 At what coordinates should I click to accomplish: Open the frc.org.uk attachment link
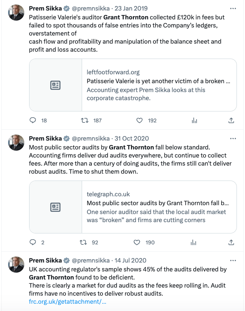coord(68,302)
